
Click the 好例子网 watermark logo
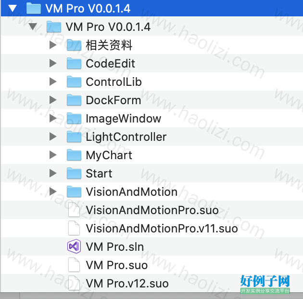coord(265,284)
